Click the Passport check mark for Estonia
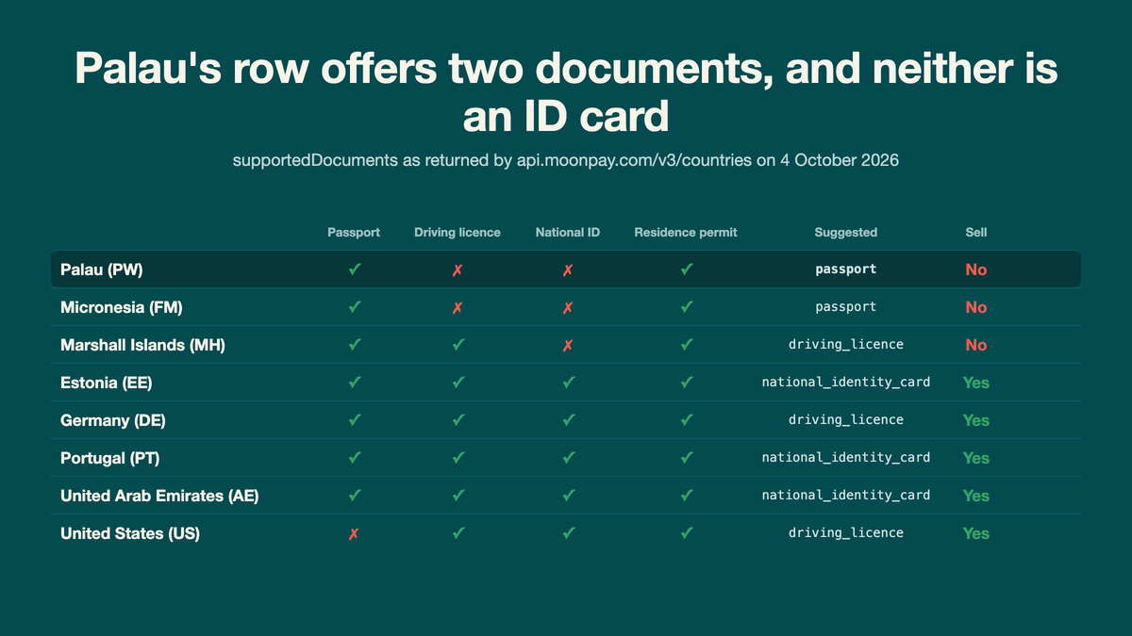The image size is (1132, 636). [x=354, y=383]
